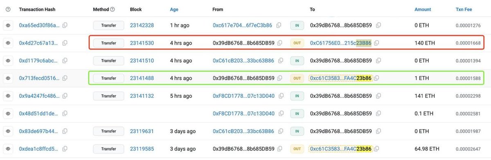Open sender 0xF8CD1778...07c13D040 in 141 ETH row
The height and width of the screenshot is (160, 491).
coord(244,96)
